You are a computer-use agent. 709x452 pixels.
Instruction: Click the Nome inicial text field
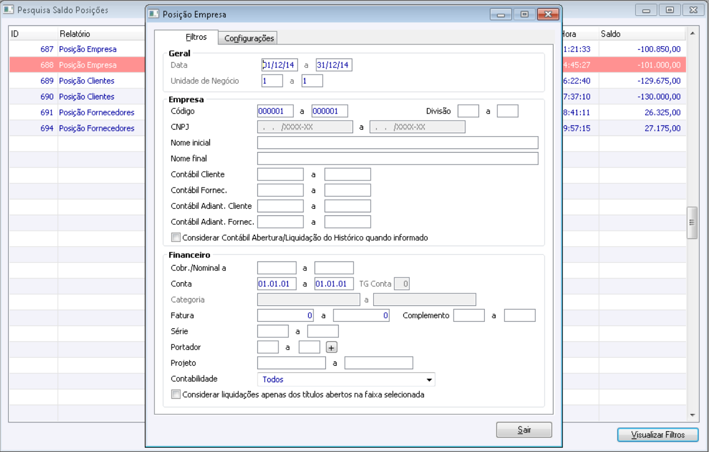(397, 143)
